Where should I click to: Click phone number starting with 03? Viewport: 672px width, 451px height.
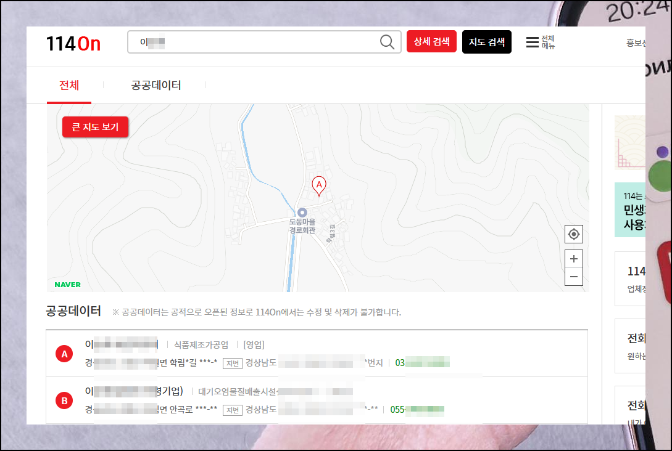pos(422,363)
